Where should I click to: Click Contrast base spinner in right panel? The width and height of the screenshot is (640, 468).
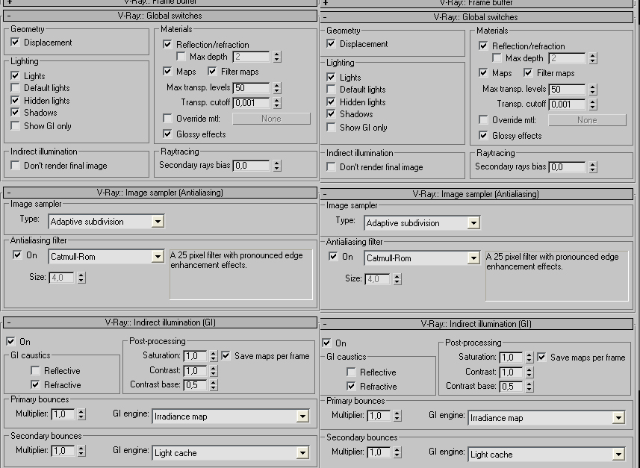(529, 387)
